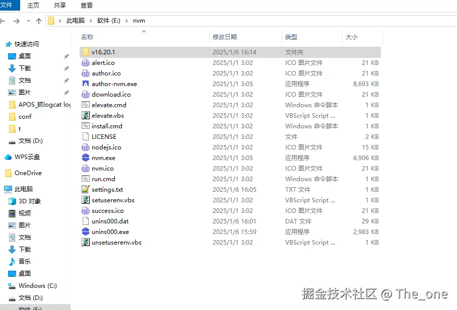
Task: Select the nvm.ico file icon
Action: click(86, 168)
